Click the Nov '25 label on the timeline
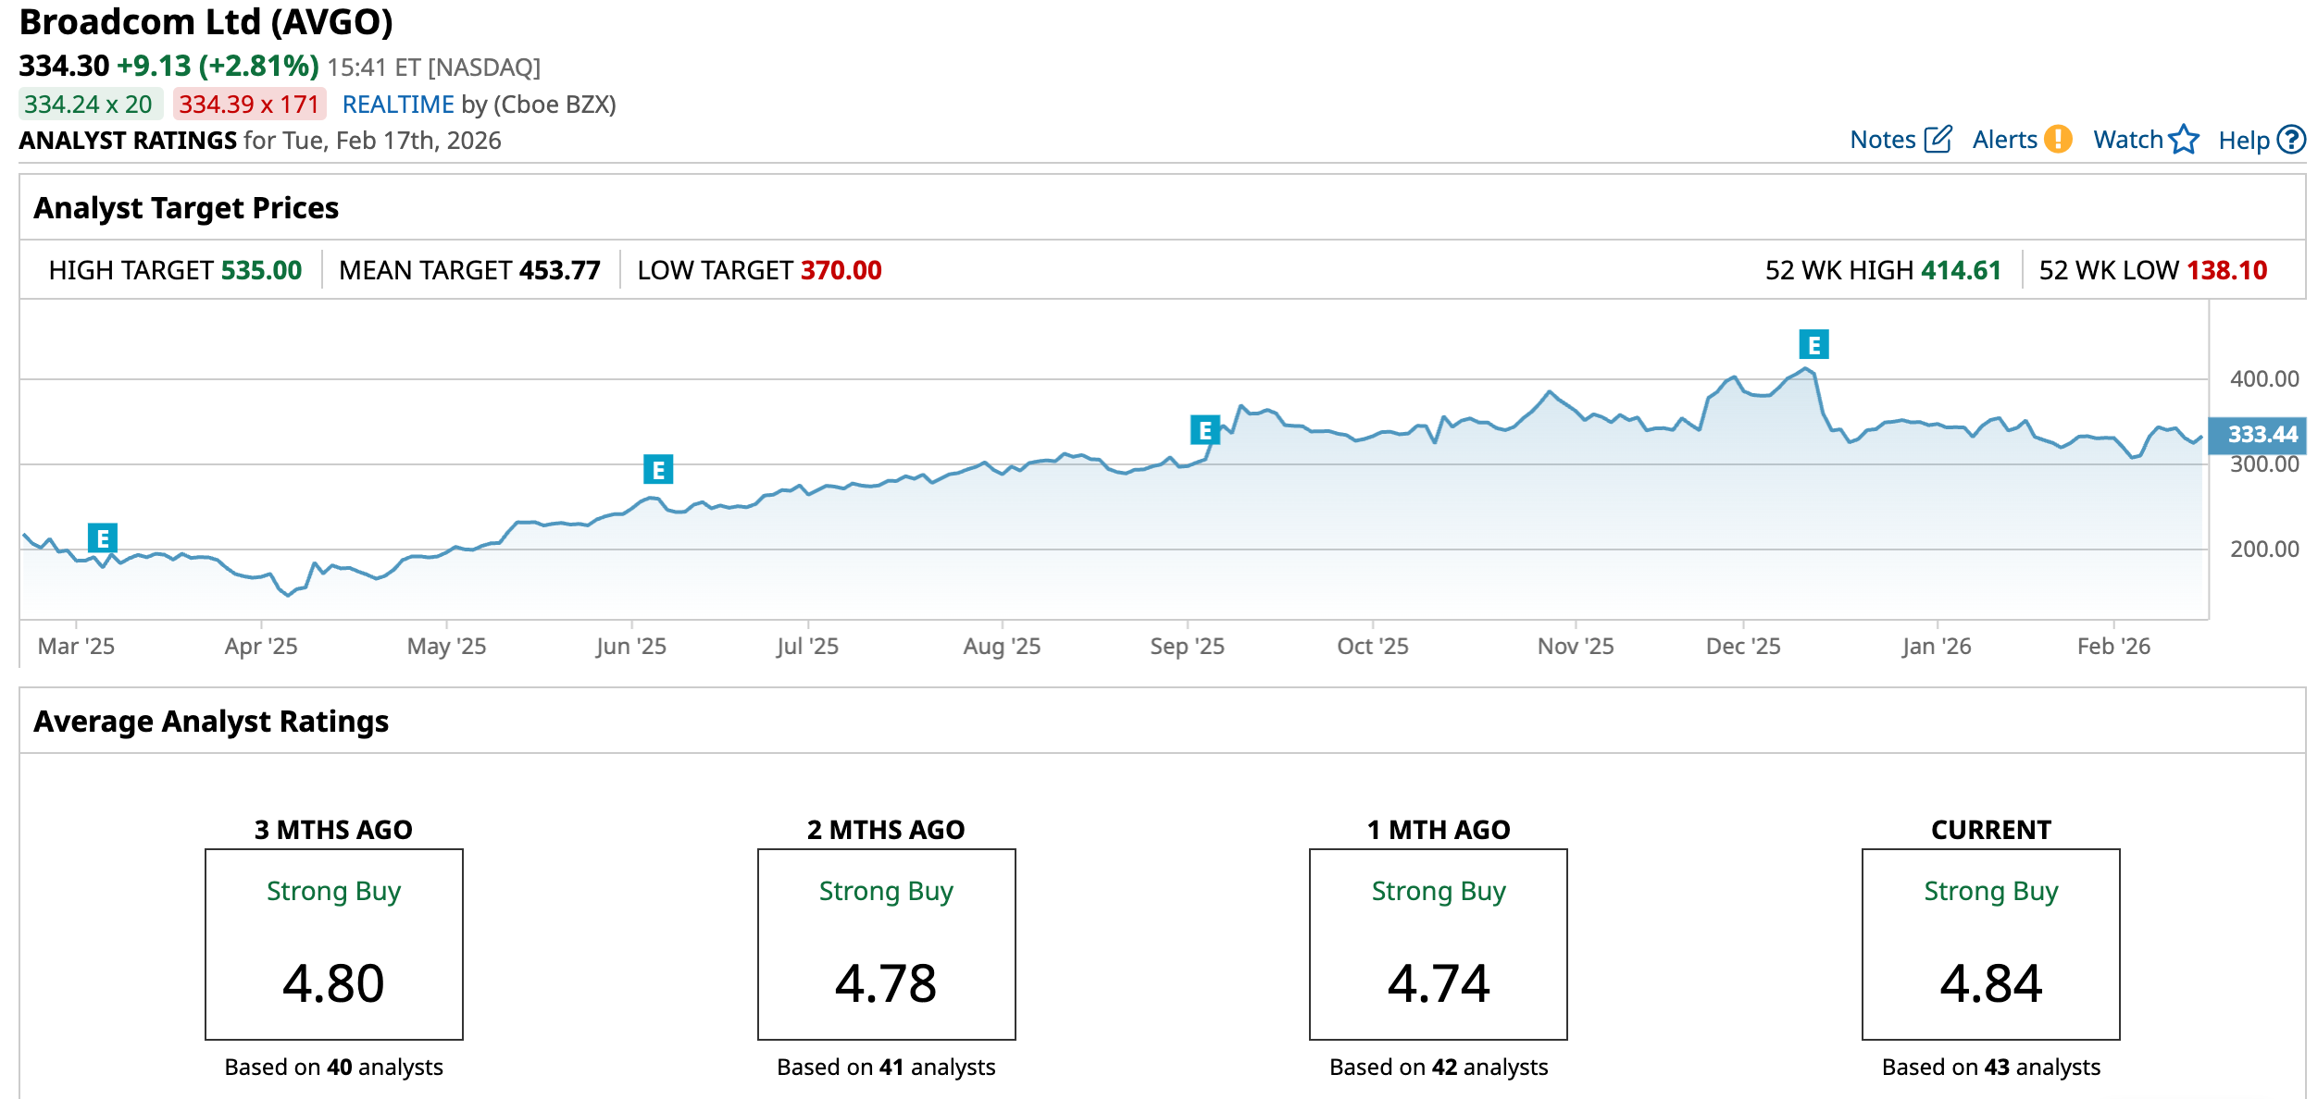The image size is (2318, 1099). (1575, 646)
